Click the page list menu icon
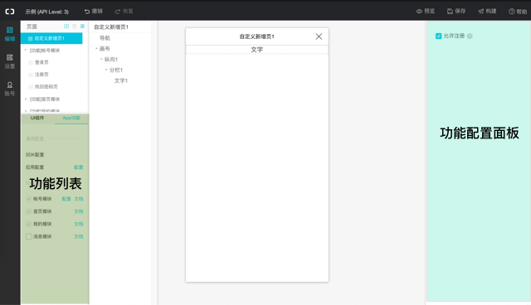Viewport: 531px width, 305px height. 82,26
